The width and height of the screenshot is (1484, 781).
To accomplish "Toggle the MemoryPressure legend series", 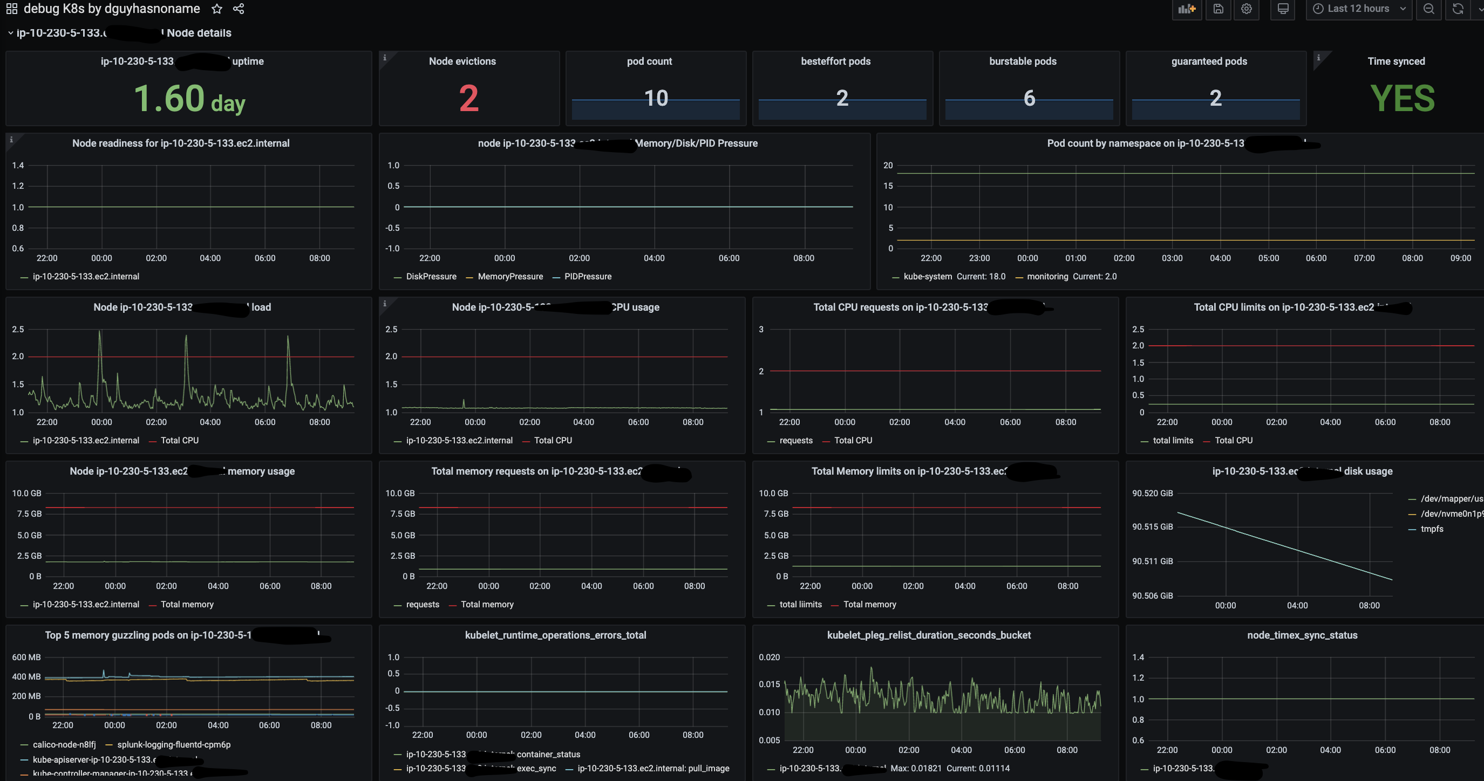I will point(504,277).
